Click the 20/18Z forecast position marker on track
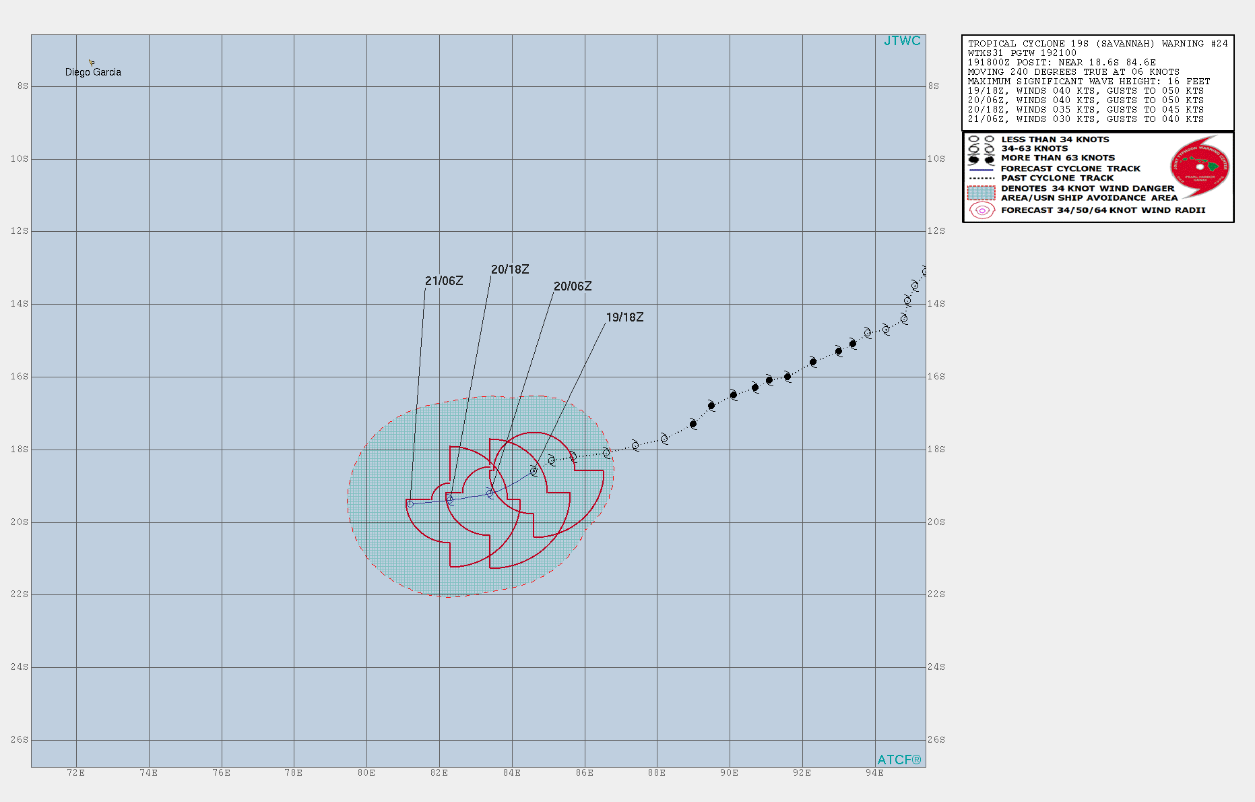 coord(450,499)
